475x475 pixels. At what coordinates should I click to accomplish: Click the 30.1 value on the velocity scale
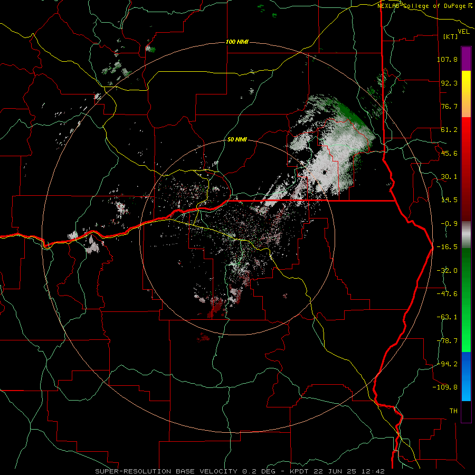pos(449,177)
